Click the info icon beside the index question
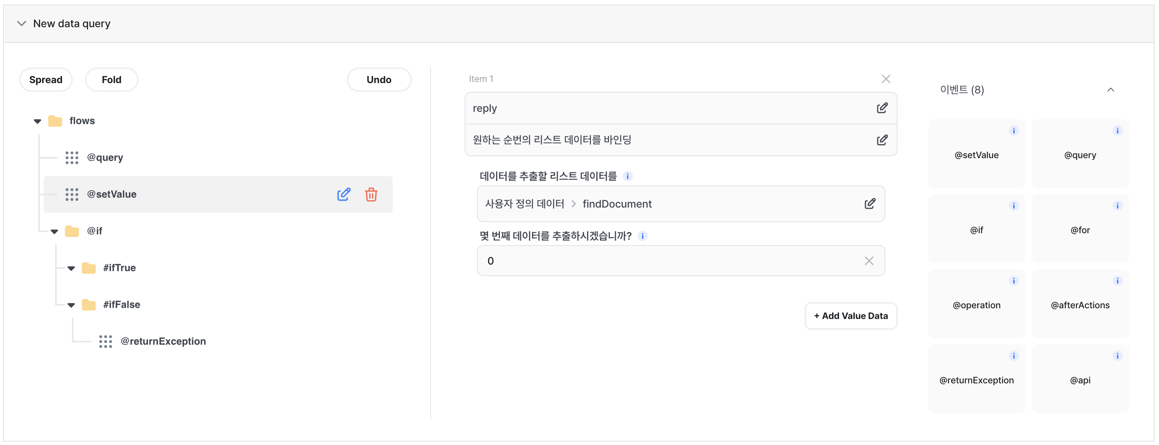1159x445 pixels. 642,236
